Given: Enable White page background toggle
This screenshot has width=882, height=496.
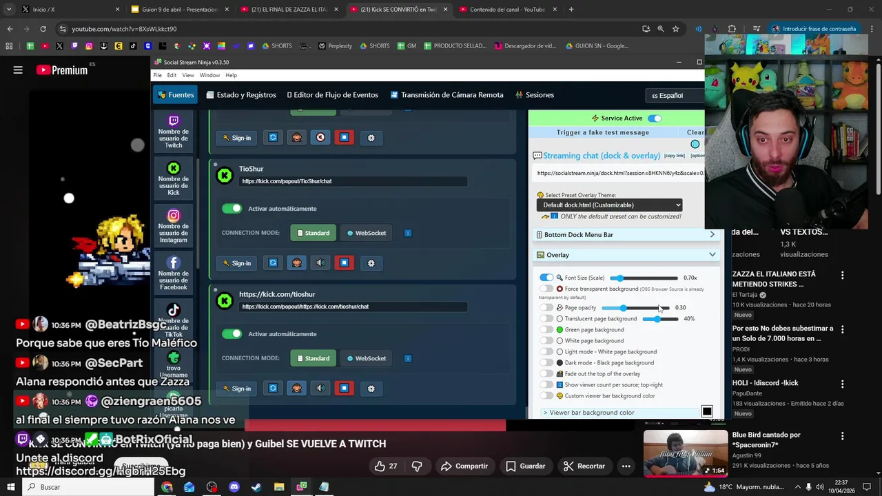Looking at the screenshot, I should point(546,341).
